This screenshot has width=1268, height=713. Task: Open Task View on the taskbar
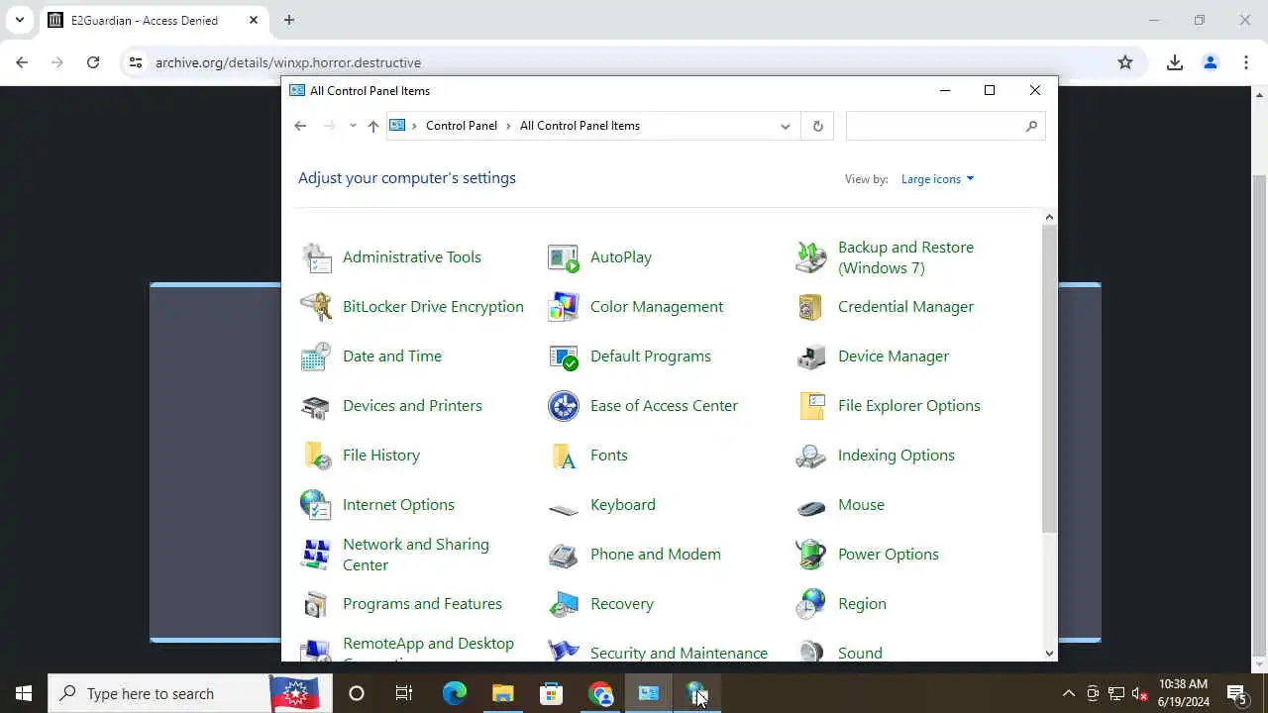coord(404,693)
